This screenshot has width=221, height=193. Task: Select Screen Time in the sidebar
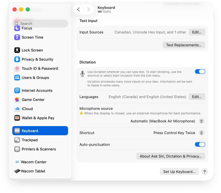(40, 37)
